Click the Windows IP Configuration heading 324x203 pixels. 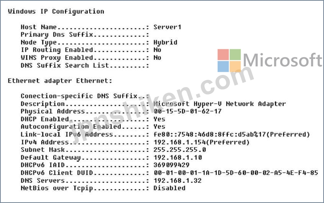(56, 12)
